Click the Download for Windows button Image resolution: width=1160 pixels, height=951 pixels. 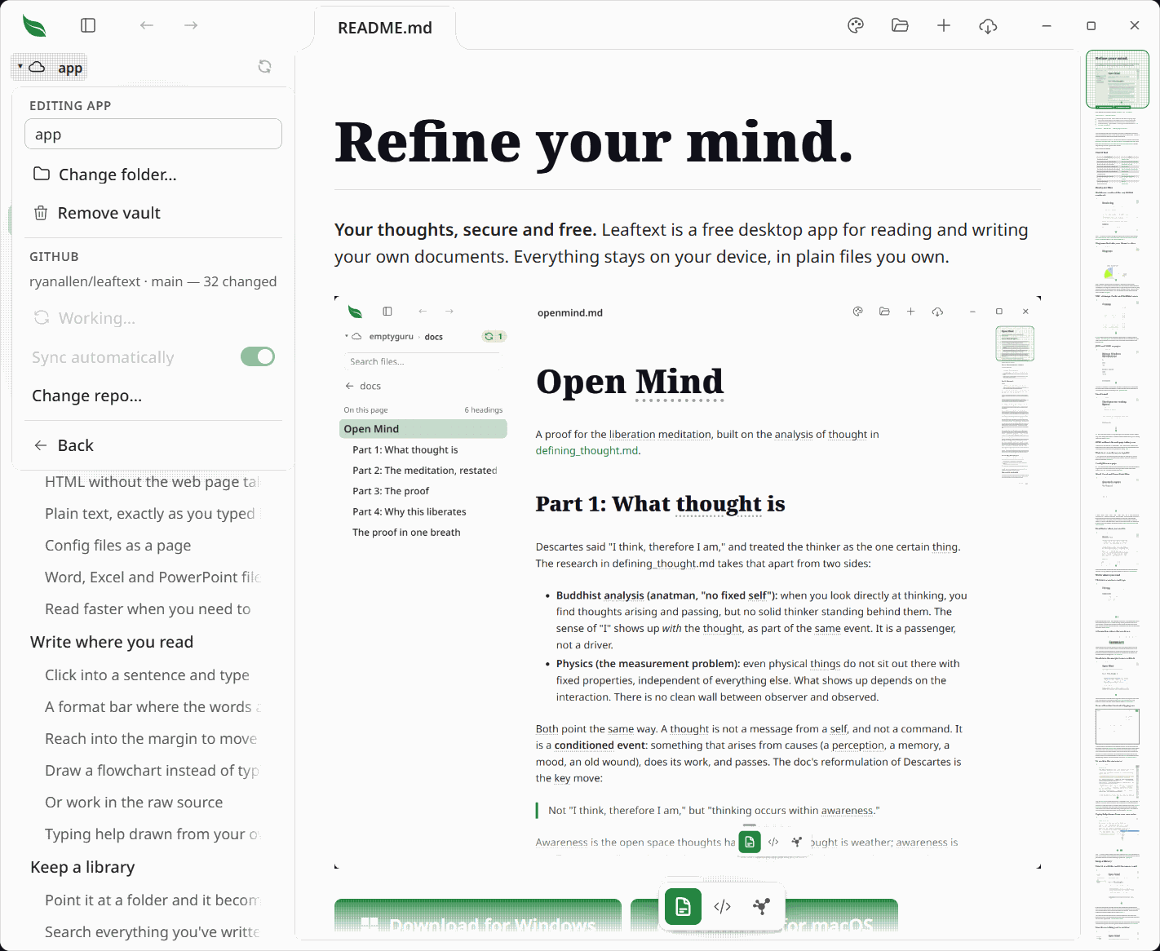point(478,916)
